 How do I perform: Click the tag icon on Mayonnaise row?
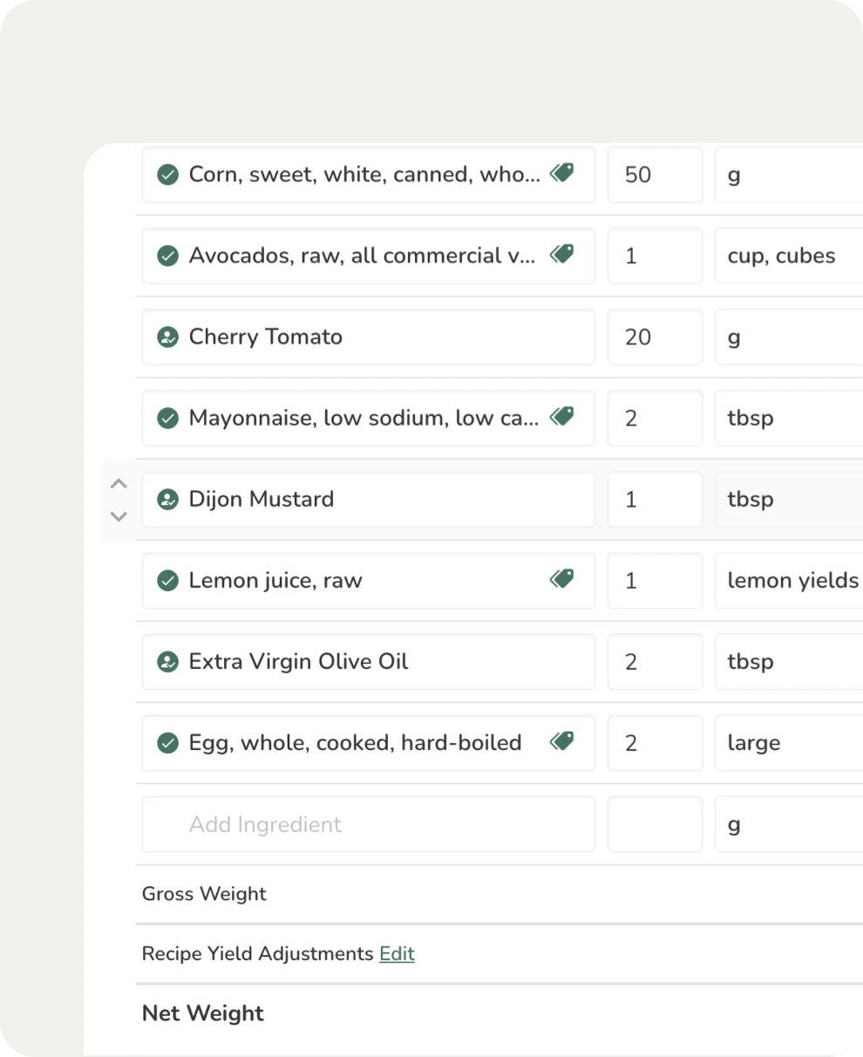562,417
